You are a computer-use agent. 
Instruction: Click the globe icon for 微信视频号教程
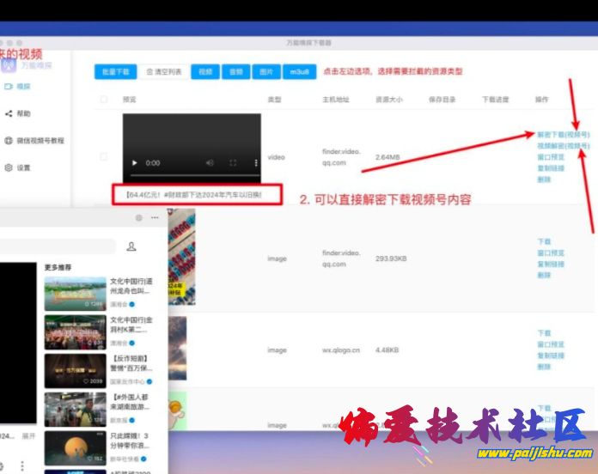pyautogui.click(x=9, y=141)
